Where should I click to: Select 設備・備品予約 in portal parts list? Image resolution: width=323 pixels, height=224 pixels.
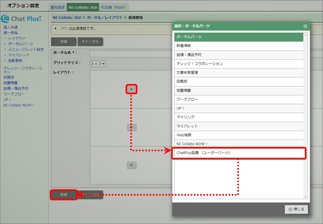(239, 55)
